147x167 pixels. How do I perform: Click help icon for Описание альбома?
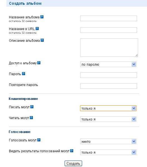coord(42,40)
